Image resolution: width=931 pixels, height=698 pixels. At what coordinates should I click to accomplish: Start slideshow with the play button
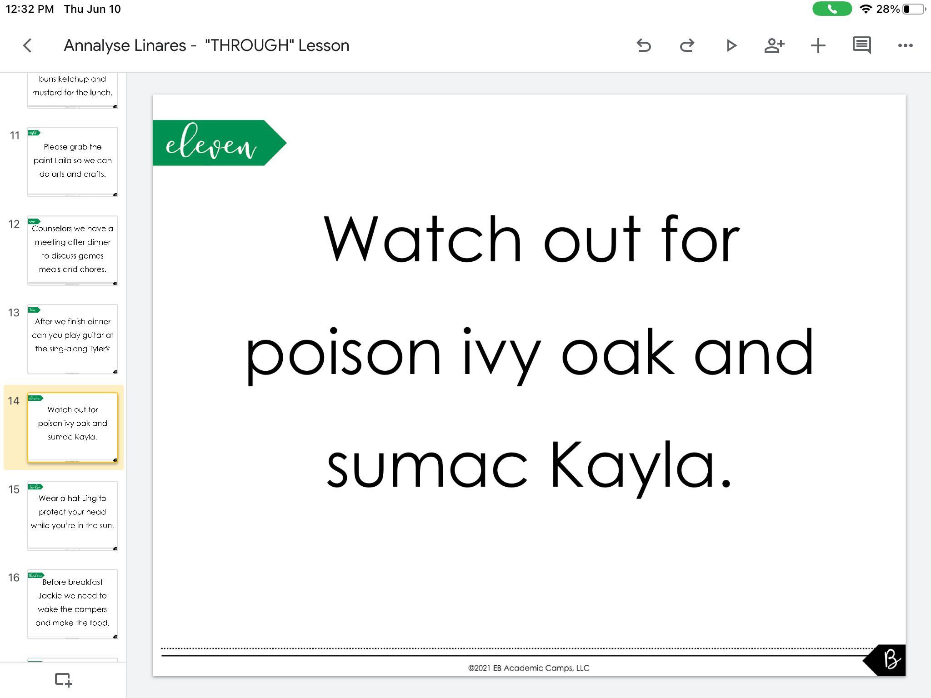click(x=731, y=45)
